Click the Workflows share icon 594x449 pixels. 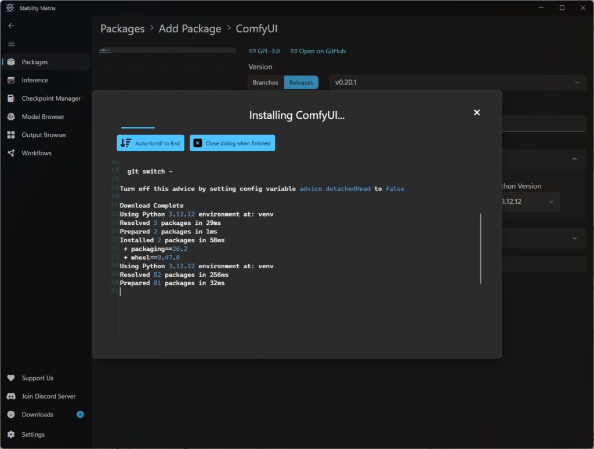(x=11, y=153)
